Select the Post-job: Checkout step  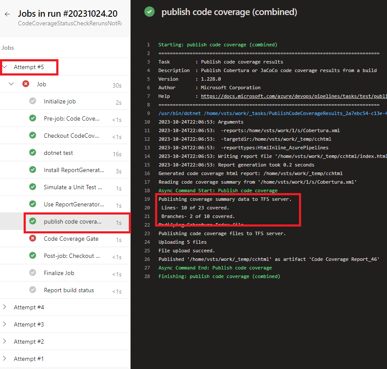pos(70,255)
